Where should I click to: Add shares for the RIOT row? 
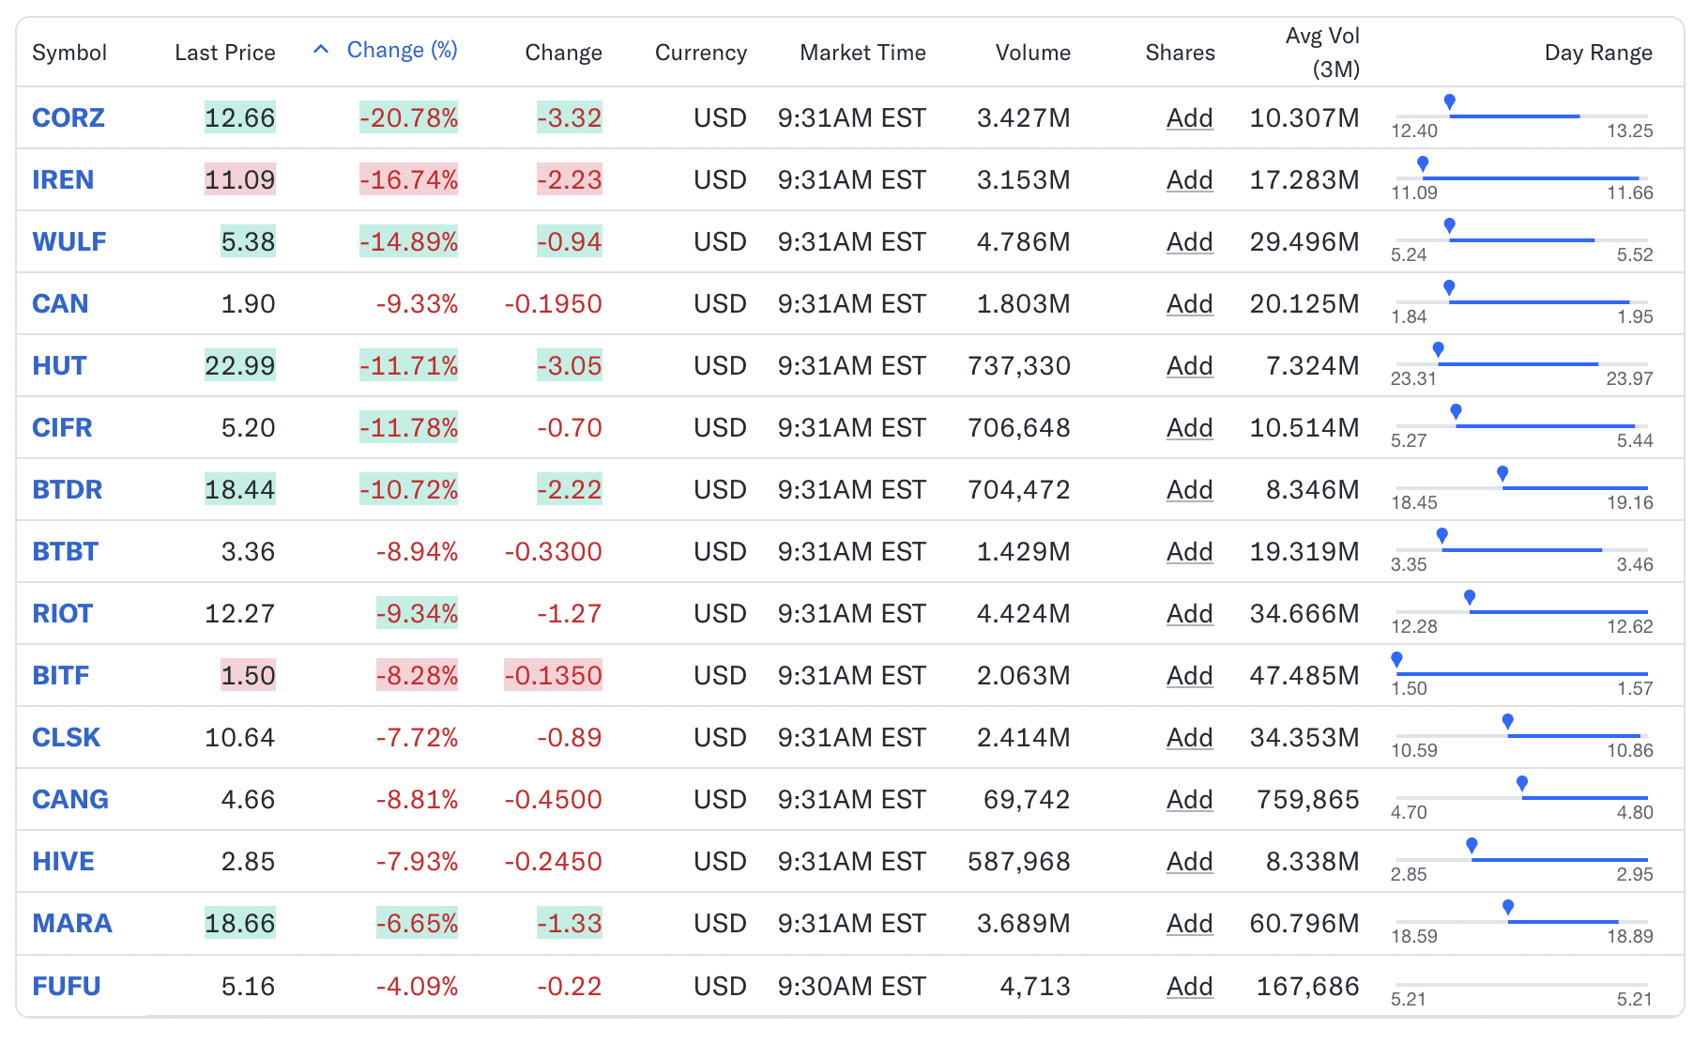(1190, 613)
